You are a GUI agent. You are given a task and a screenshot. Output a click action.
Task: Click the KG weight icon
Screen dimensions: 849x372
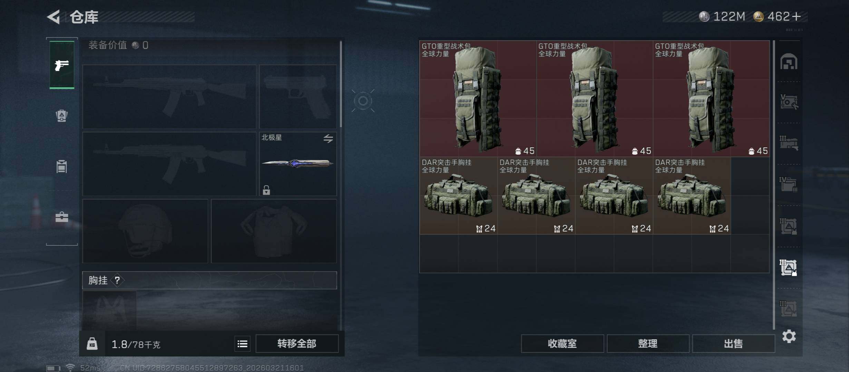pyautogui.click(x=92, y=344)
